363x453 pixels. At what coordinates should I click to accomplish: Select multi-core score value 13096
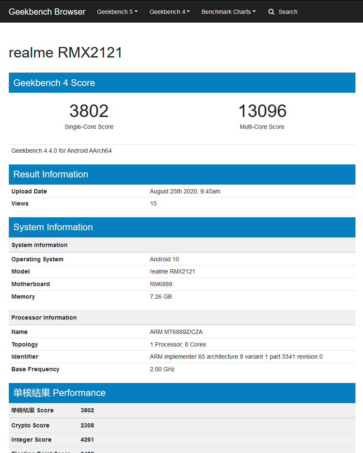[x=262, y=111]
